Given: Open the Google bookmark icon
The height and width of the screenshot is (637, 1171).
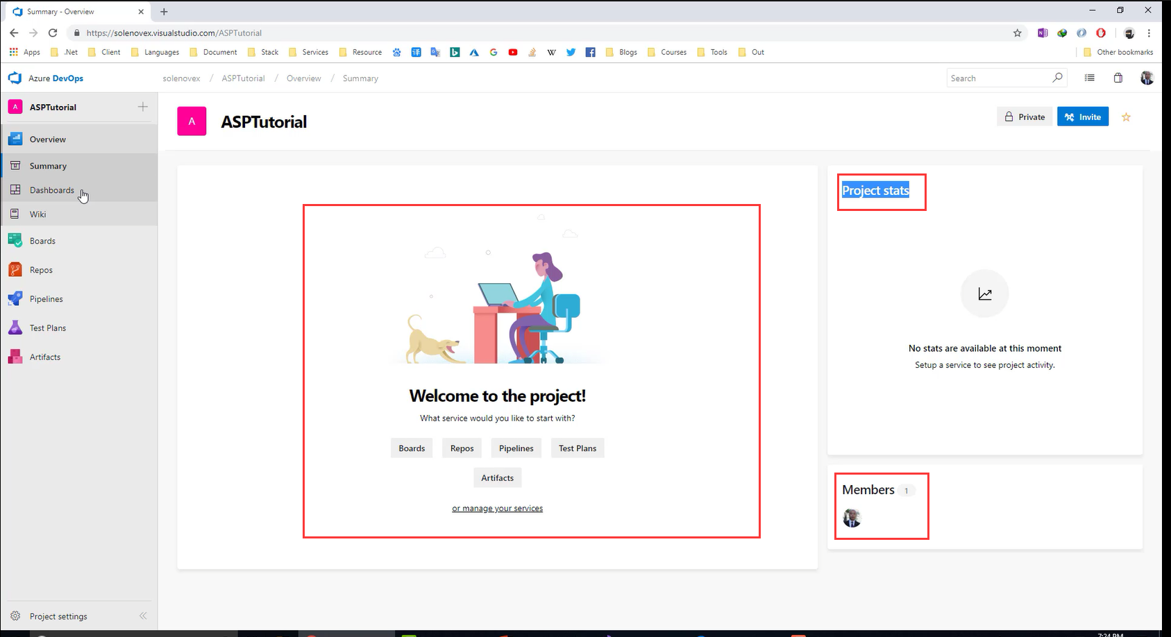Looking at the screenshot, I should [x=494, y=52].
